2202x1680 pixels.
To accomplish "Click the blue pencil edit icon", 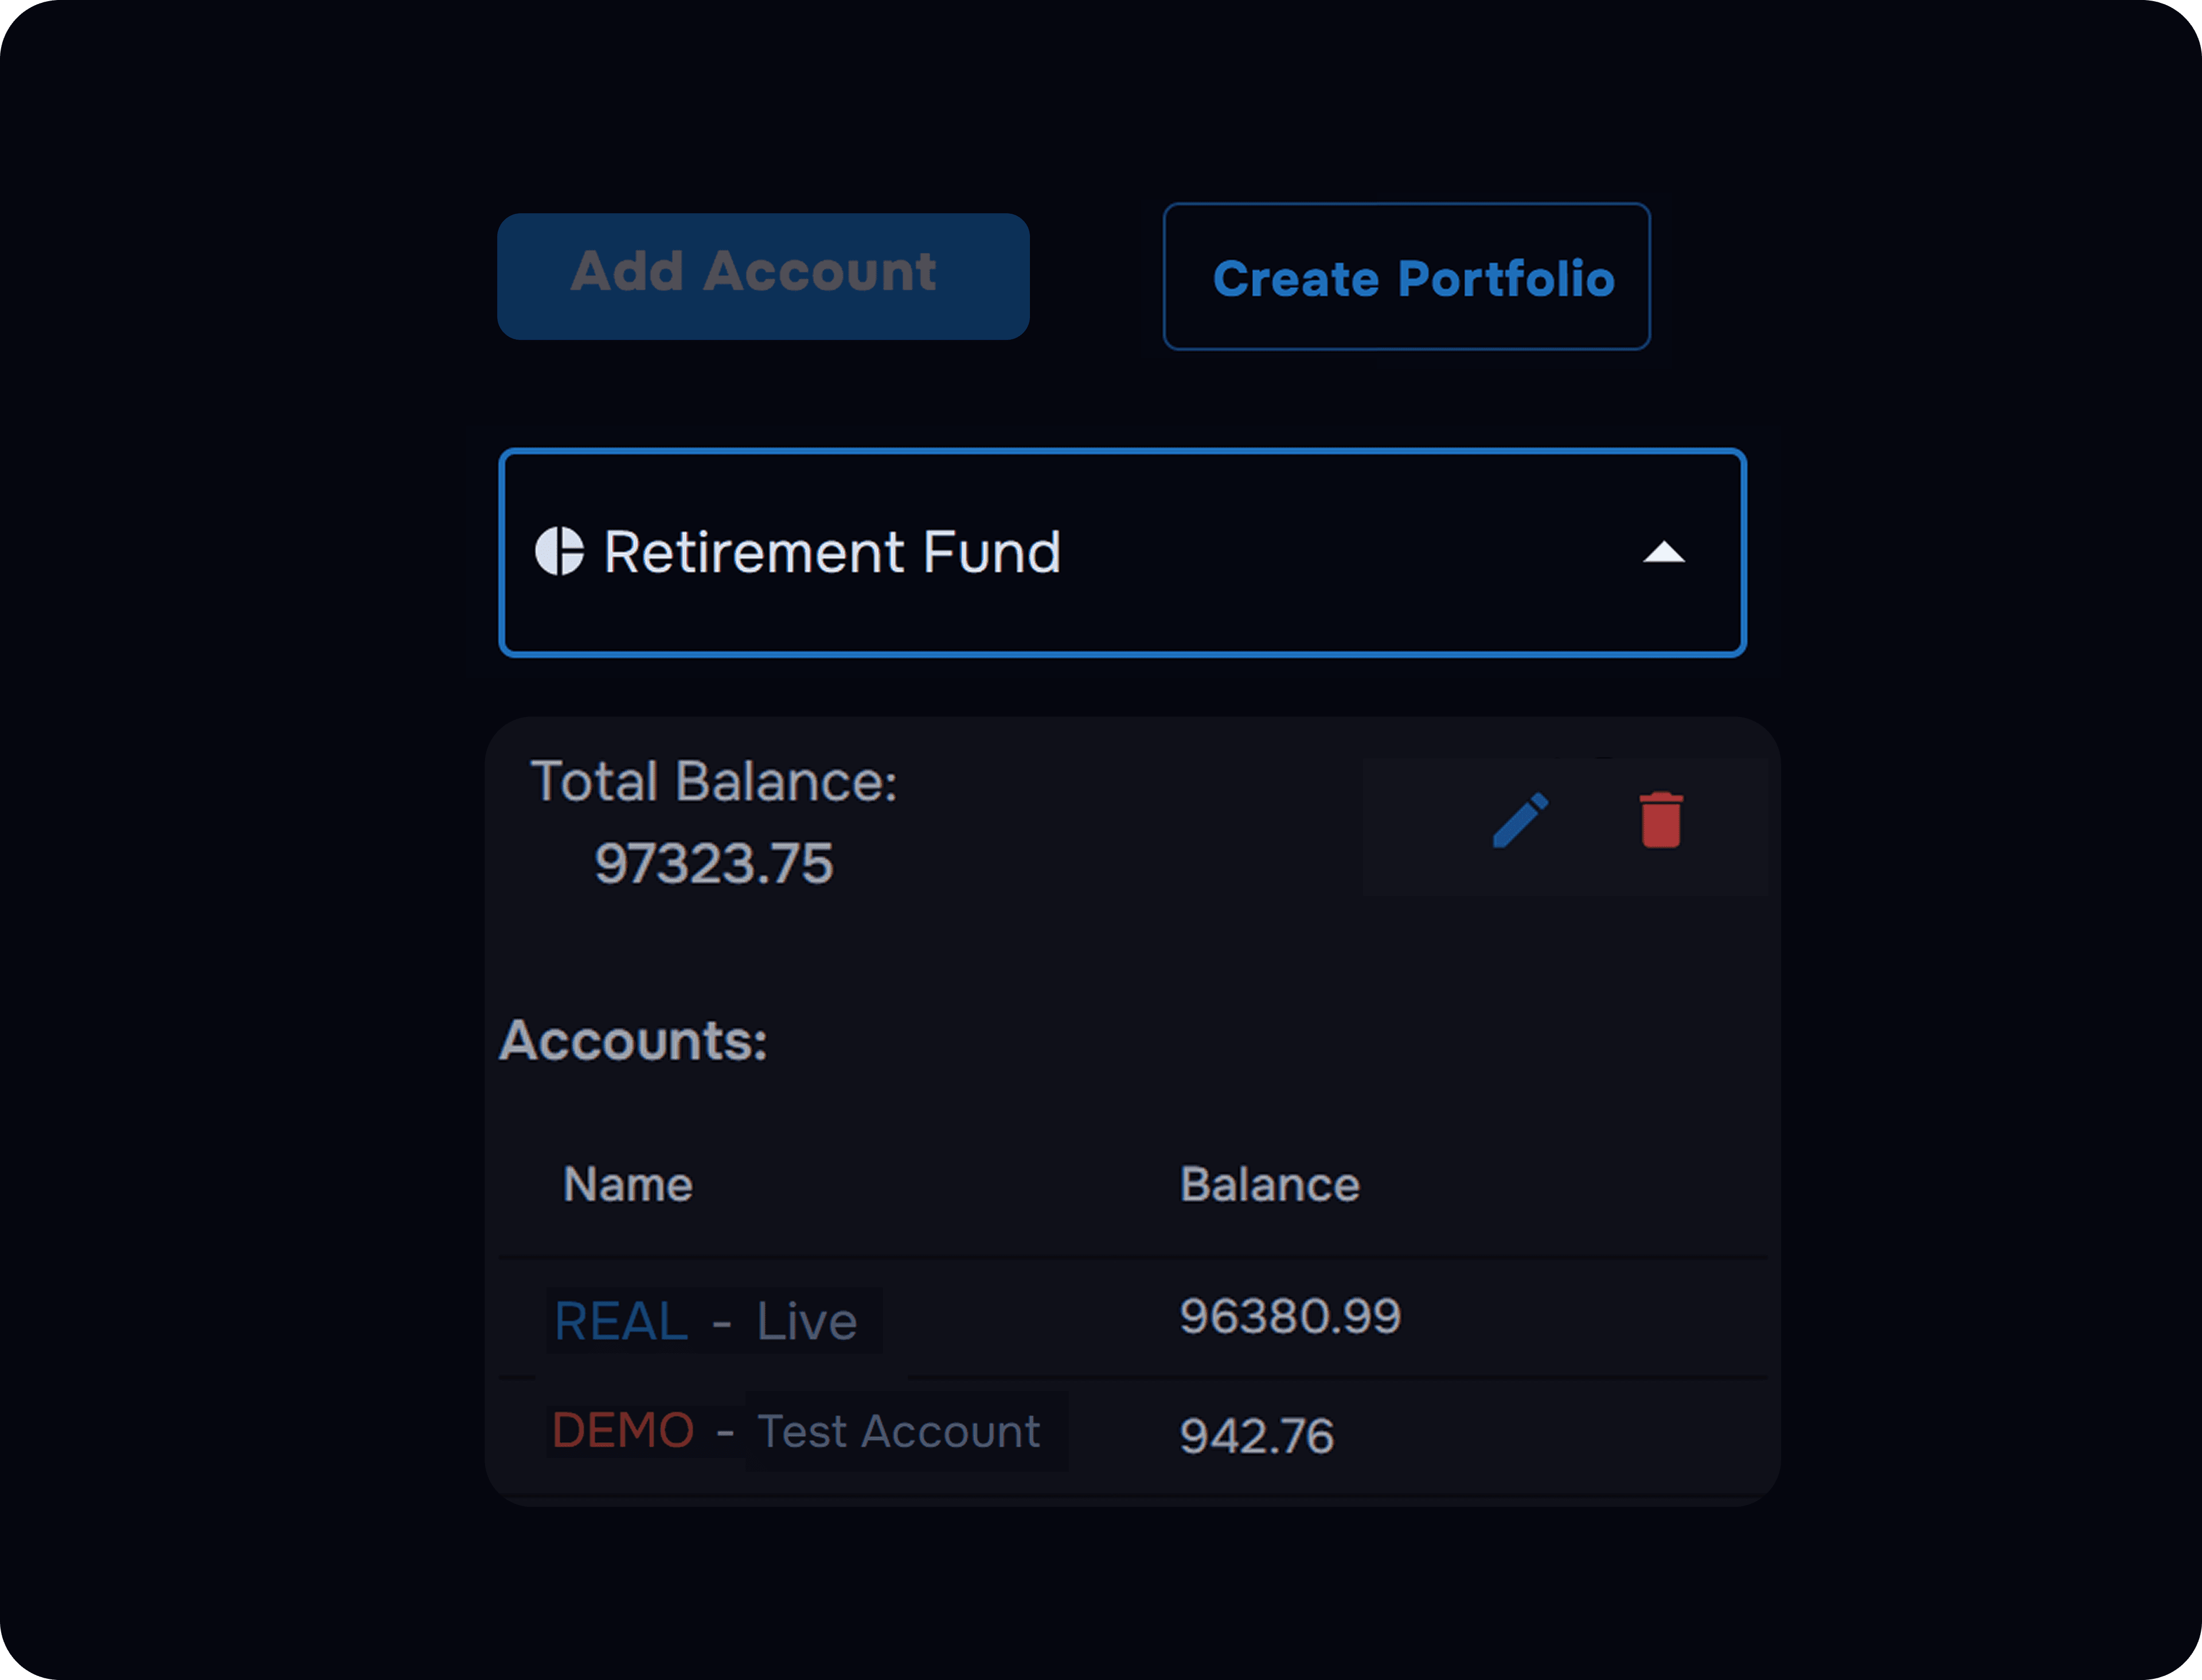I will [x=1520, y=821].
